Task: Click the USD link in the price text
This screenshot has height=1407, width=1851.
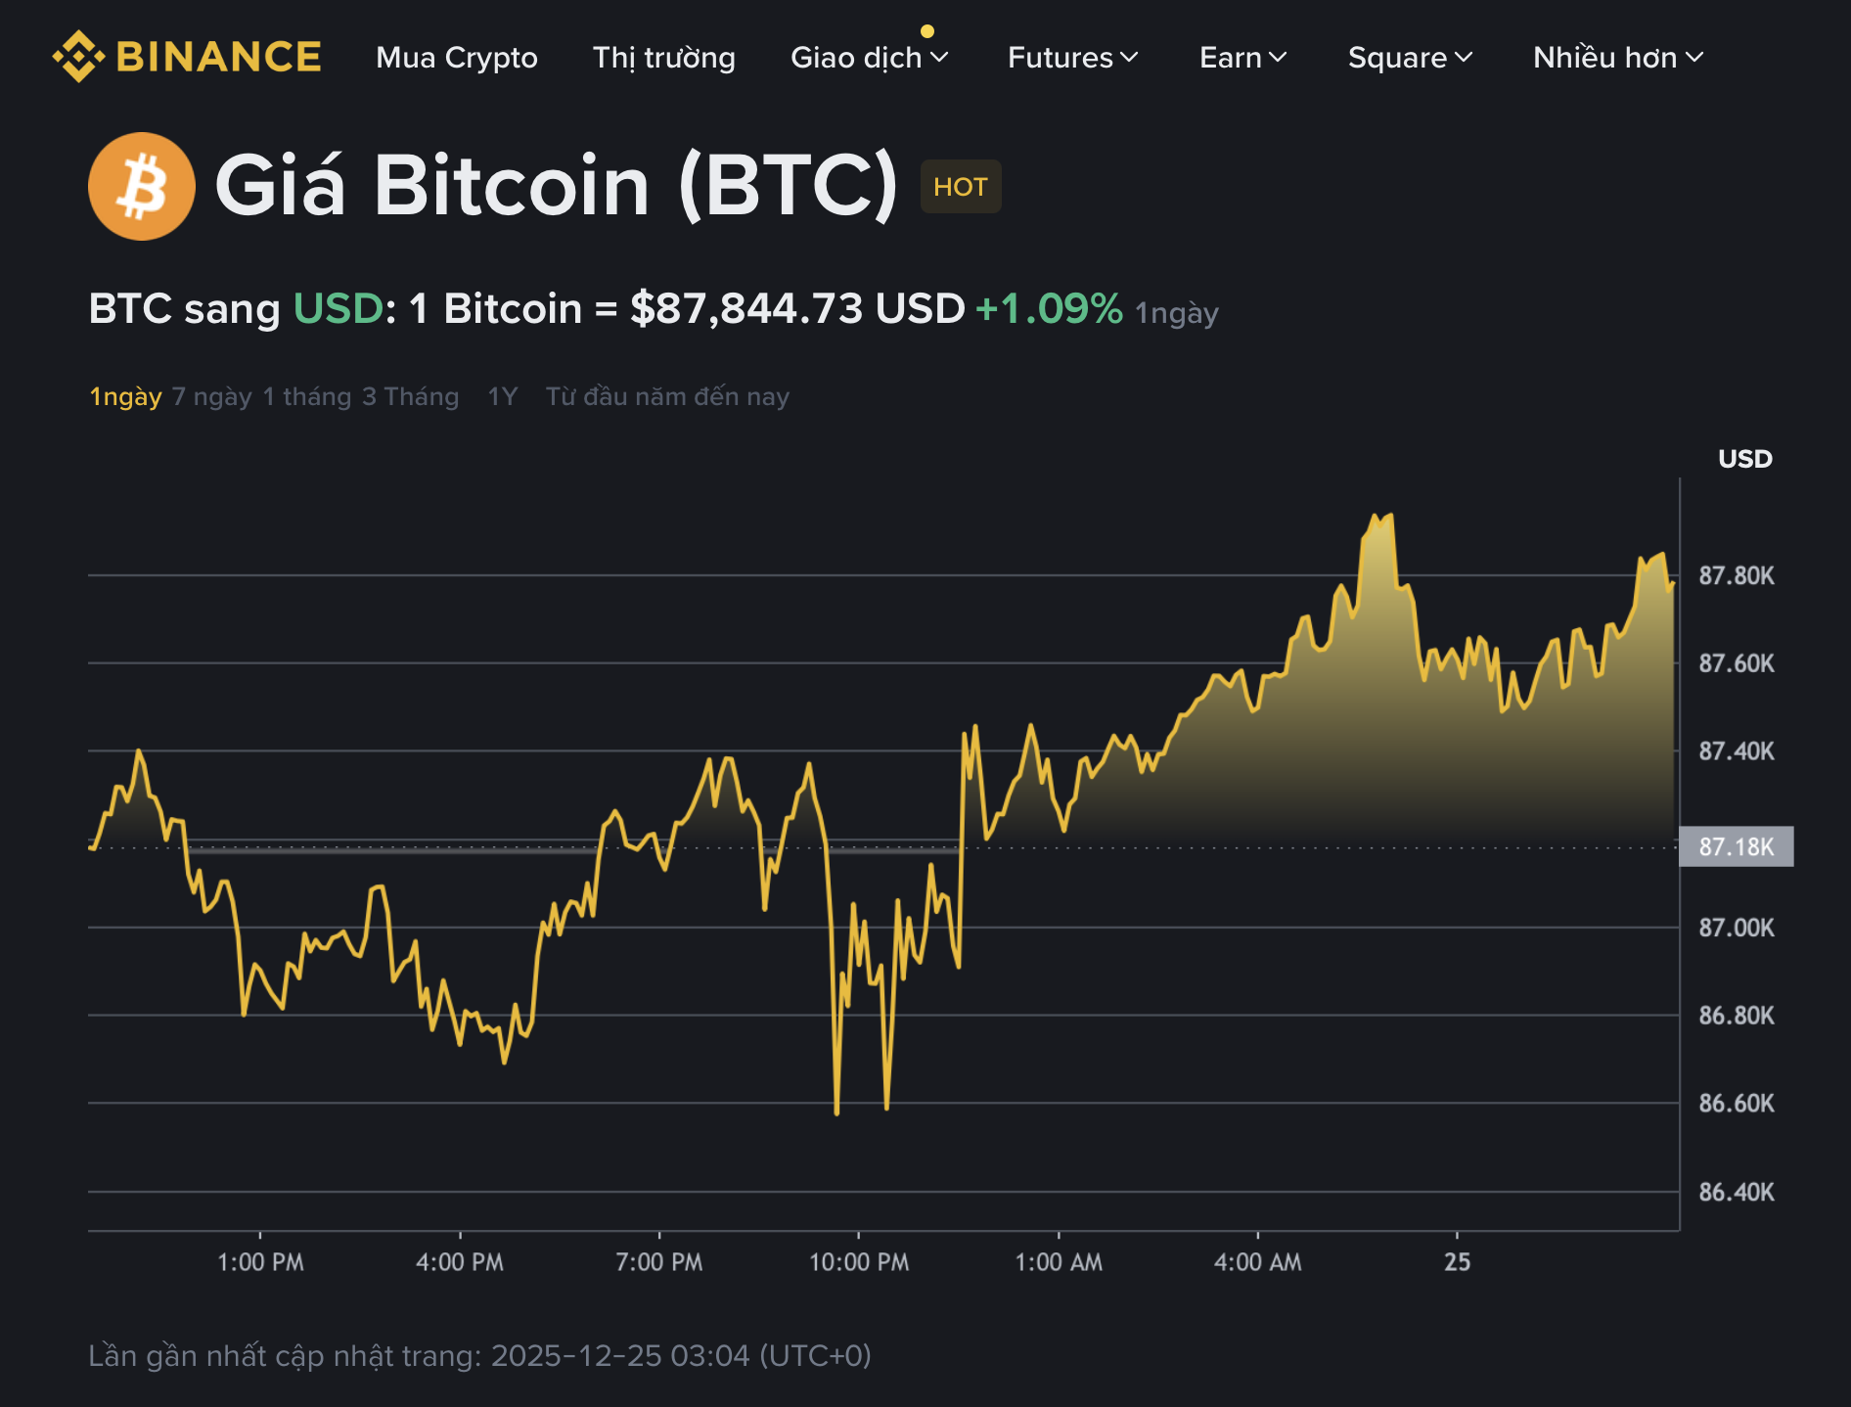Action: (x=337, y=310)
